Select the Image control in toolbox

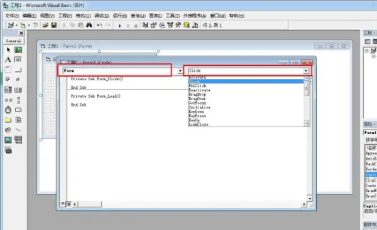8,140
